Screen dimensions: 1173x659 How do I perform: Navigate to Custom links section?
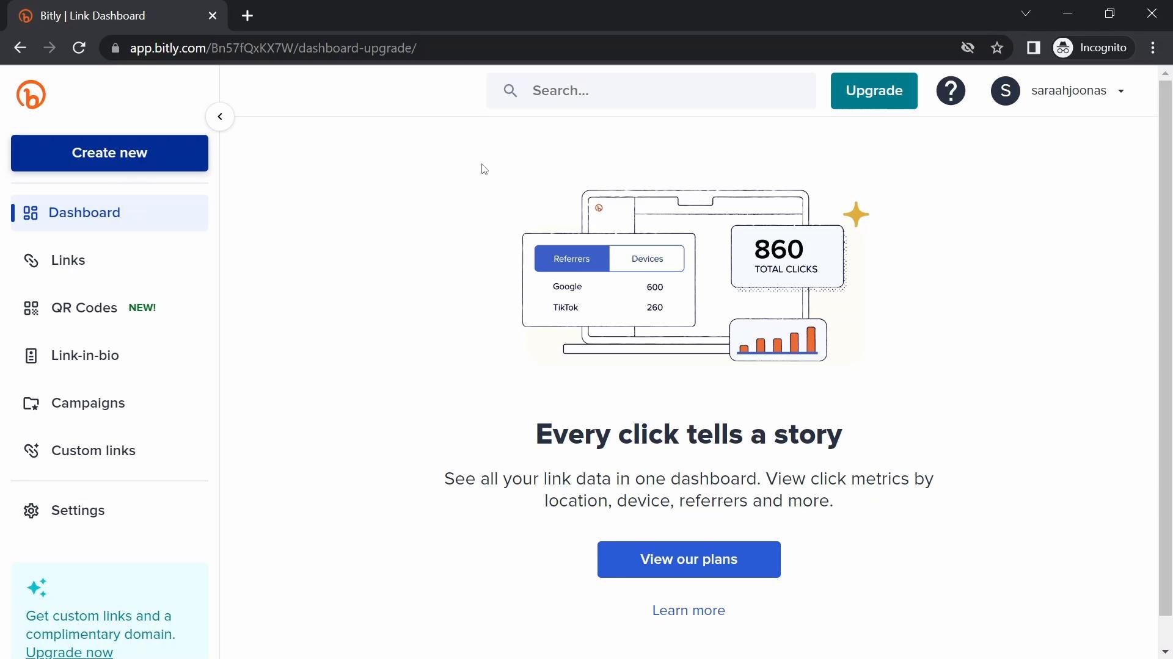(x=93, y=450)
